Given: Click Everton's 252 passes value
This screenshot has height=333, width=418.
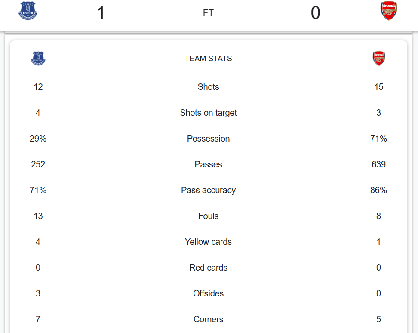Looking at the screenshot, I should (x=38, y=164).
